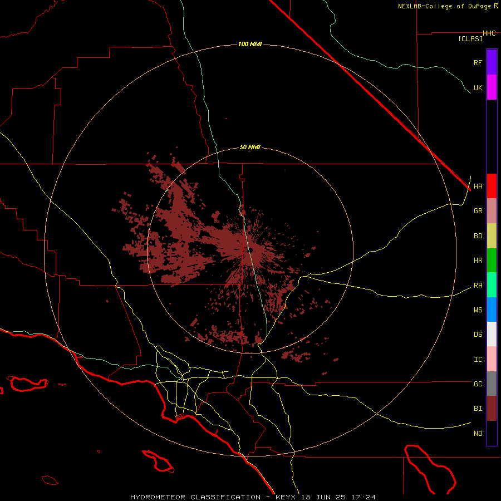The image size is (501, 501).
Task: Click the UK label in legend
Action: [x=478, y=87]
